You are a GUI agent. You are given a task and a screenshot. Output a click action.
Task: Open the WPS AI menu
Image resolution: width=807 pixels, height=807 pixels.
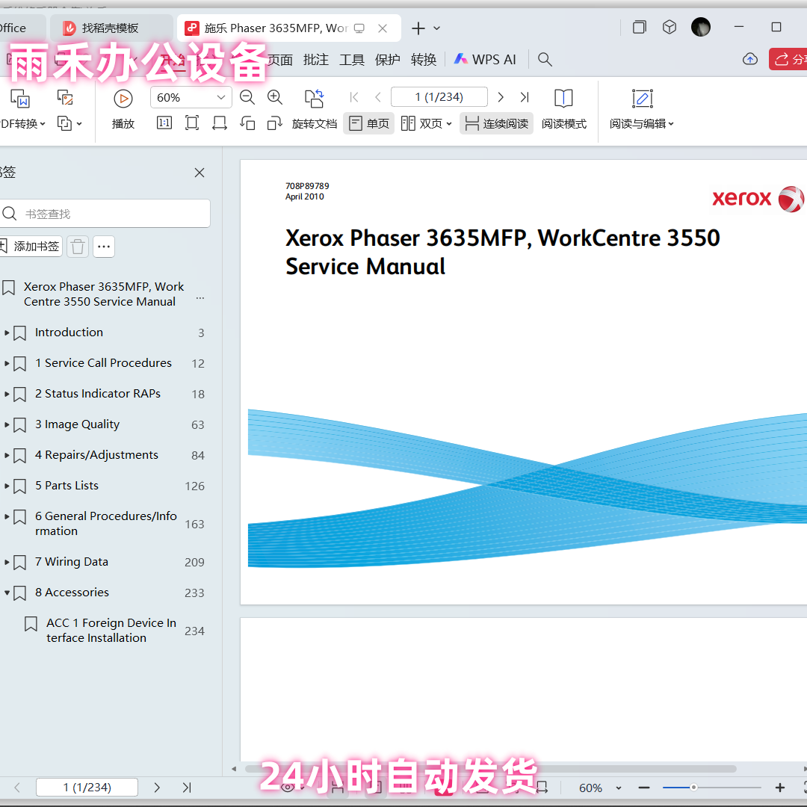[x=485, y=60]
